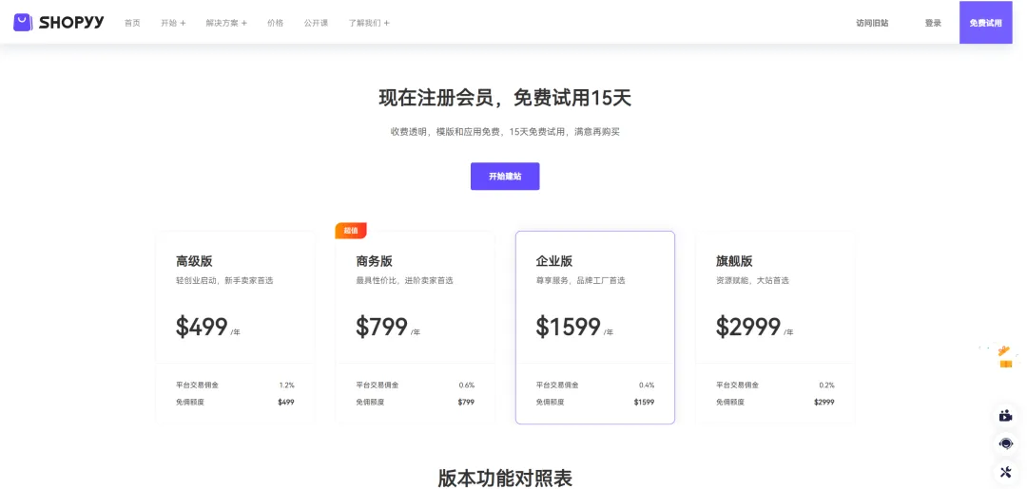
Task: Click the wrench tools floating icon
Action: 1006,472
